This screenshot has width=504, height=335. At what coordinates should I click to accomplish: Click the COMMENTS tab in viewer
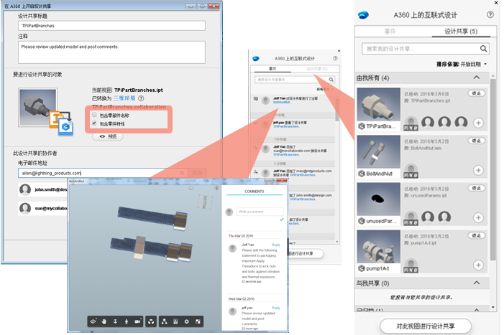255,192
